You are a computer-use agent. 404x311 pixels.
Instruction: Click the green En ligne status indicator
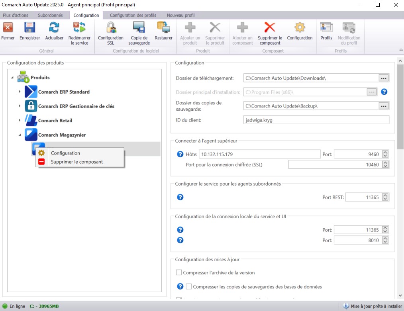tap(5, 306)
